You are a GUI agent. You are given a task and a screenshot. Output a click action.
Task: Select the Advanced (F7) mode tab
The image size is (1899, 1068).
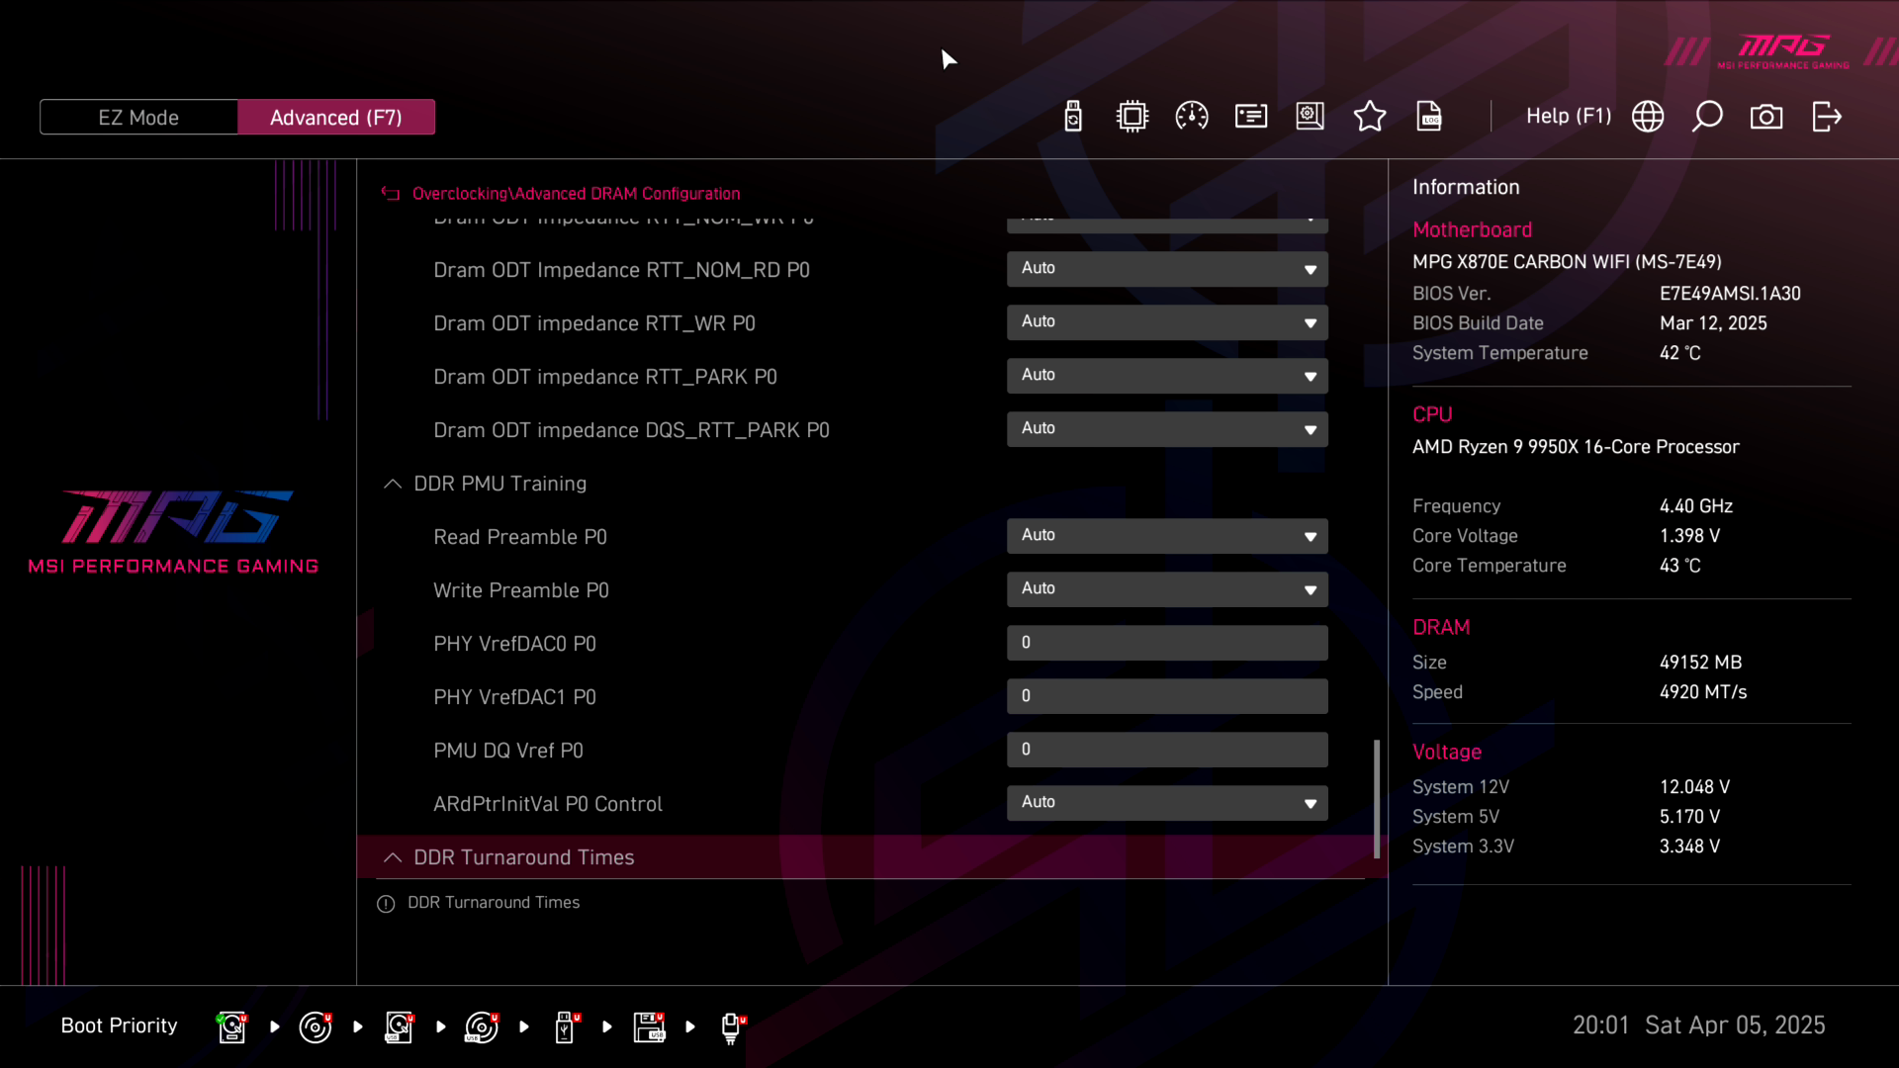coord(336,117)
